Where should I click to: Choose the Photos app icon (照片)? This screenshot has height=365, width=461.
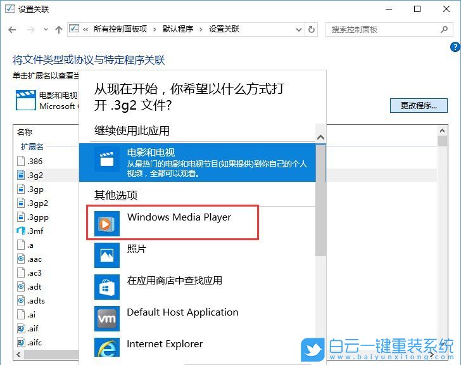(107, 255)
